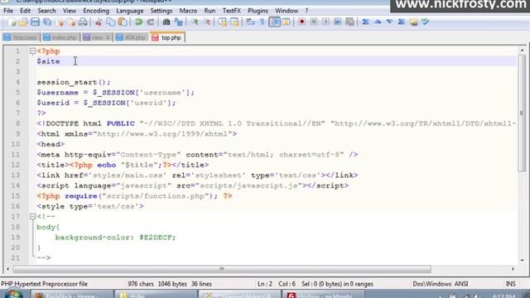Start macro recording with red dot icon
Screen dimensions: 530x298
301,22
